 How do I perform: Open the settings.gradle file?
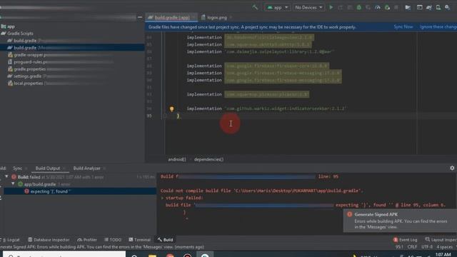27,76
